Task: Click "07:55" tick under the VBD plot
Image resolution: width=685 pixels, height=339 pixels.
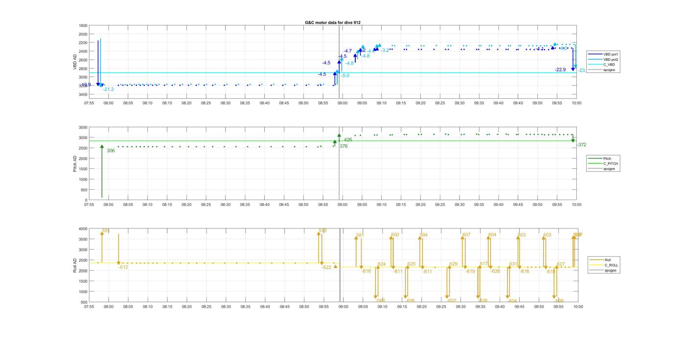Action: [89, 103]
